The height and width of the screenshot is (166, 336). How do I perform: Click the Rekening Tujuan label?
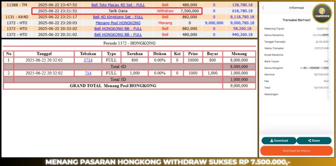pyautogui.click(x=274, y=29)
